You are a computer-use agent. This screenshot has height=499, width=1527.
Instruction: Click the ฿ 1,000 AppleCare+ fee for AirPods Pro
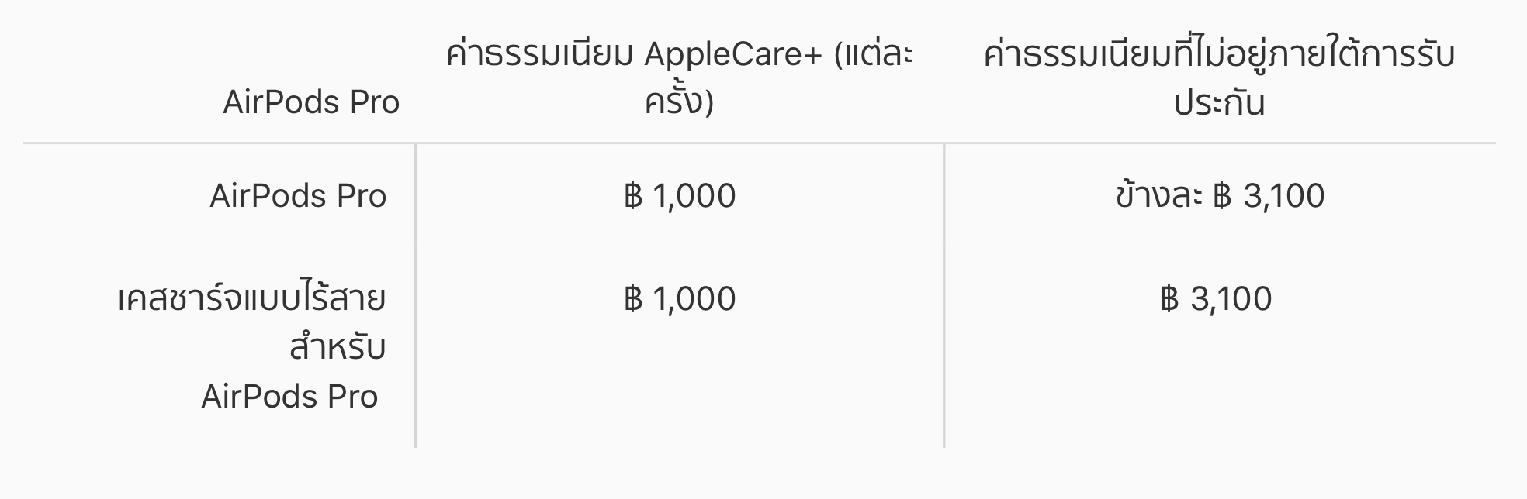point(680,196)
